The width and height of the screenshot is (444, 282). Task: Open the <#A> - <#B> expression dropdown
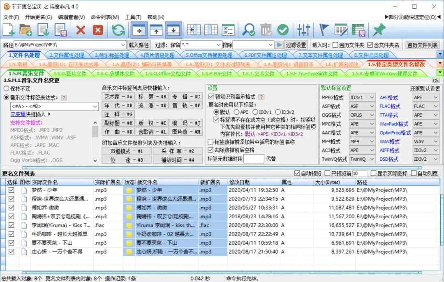click(95, 106)
